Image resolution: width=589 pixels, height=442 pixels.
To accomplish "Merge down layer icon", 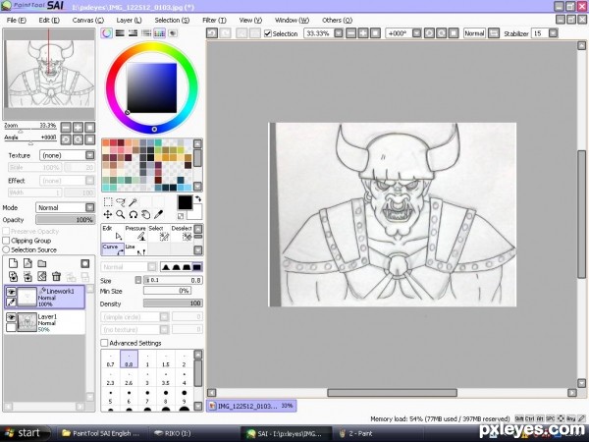I will pos(27,277).
